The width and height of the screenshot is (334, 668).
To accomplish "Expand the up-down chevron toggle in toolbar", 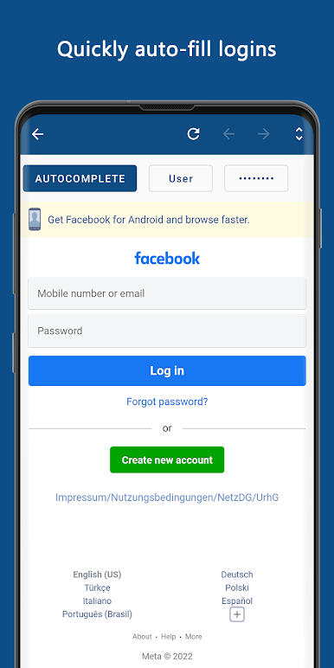I will click(x=299, y=134).
